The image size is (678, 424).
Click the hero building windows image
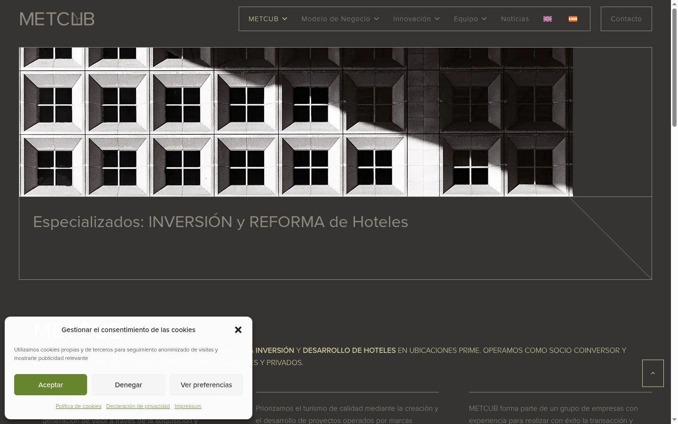tap(296, 122)
